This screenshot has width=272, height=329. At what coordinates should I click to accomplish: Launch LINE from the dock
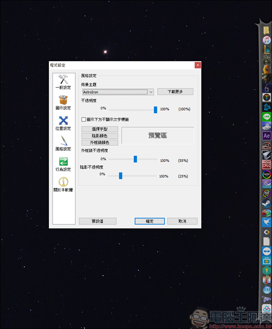(x=267, y=116)
